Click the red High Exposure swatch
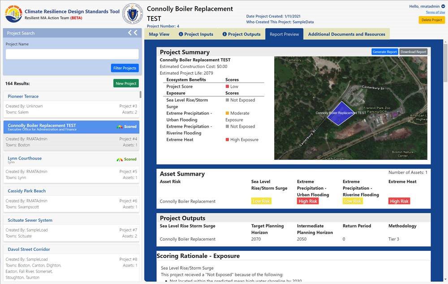The width and height of the screenshot is (448, 284). coord(228,140)
